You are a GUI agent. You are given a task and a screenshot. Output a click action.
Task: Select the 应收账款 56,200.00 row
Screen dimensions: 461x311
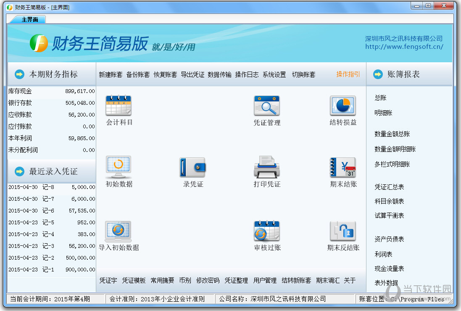tap(51, 115)
